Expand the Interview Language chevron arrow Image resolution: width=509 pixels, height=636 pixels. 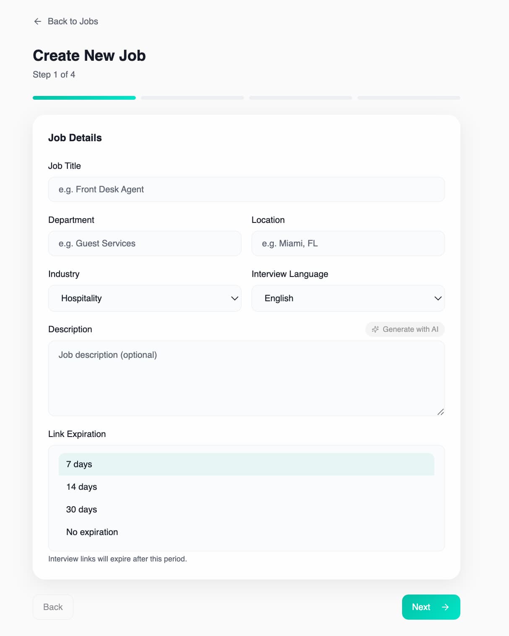point(438,298)
